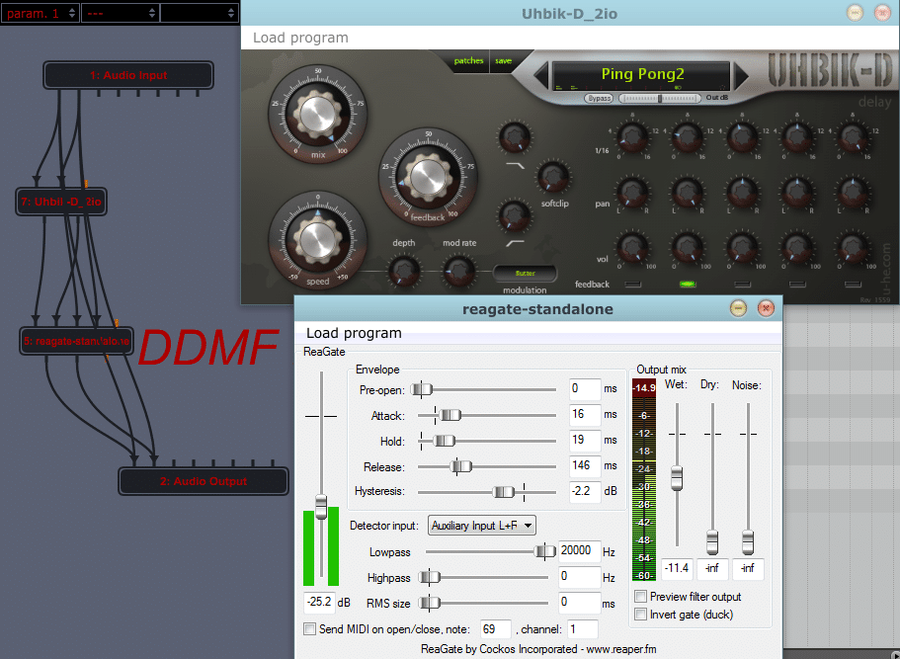
Task: Enable Send MIDI on open/close checkbox
Action: [309, 629]
